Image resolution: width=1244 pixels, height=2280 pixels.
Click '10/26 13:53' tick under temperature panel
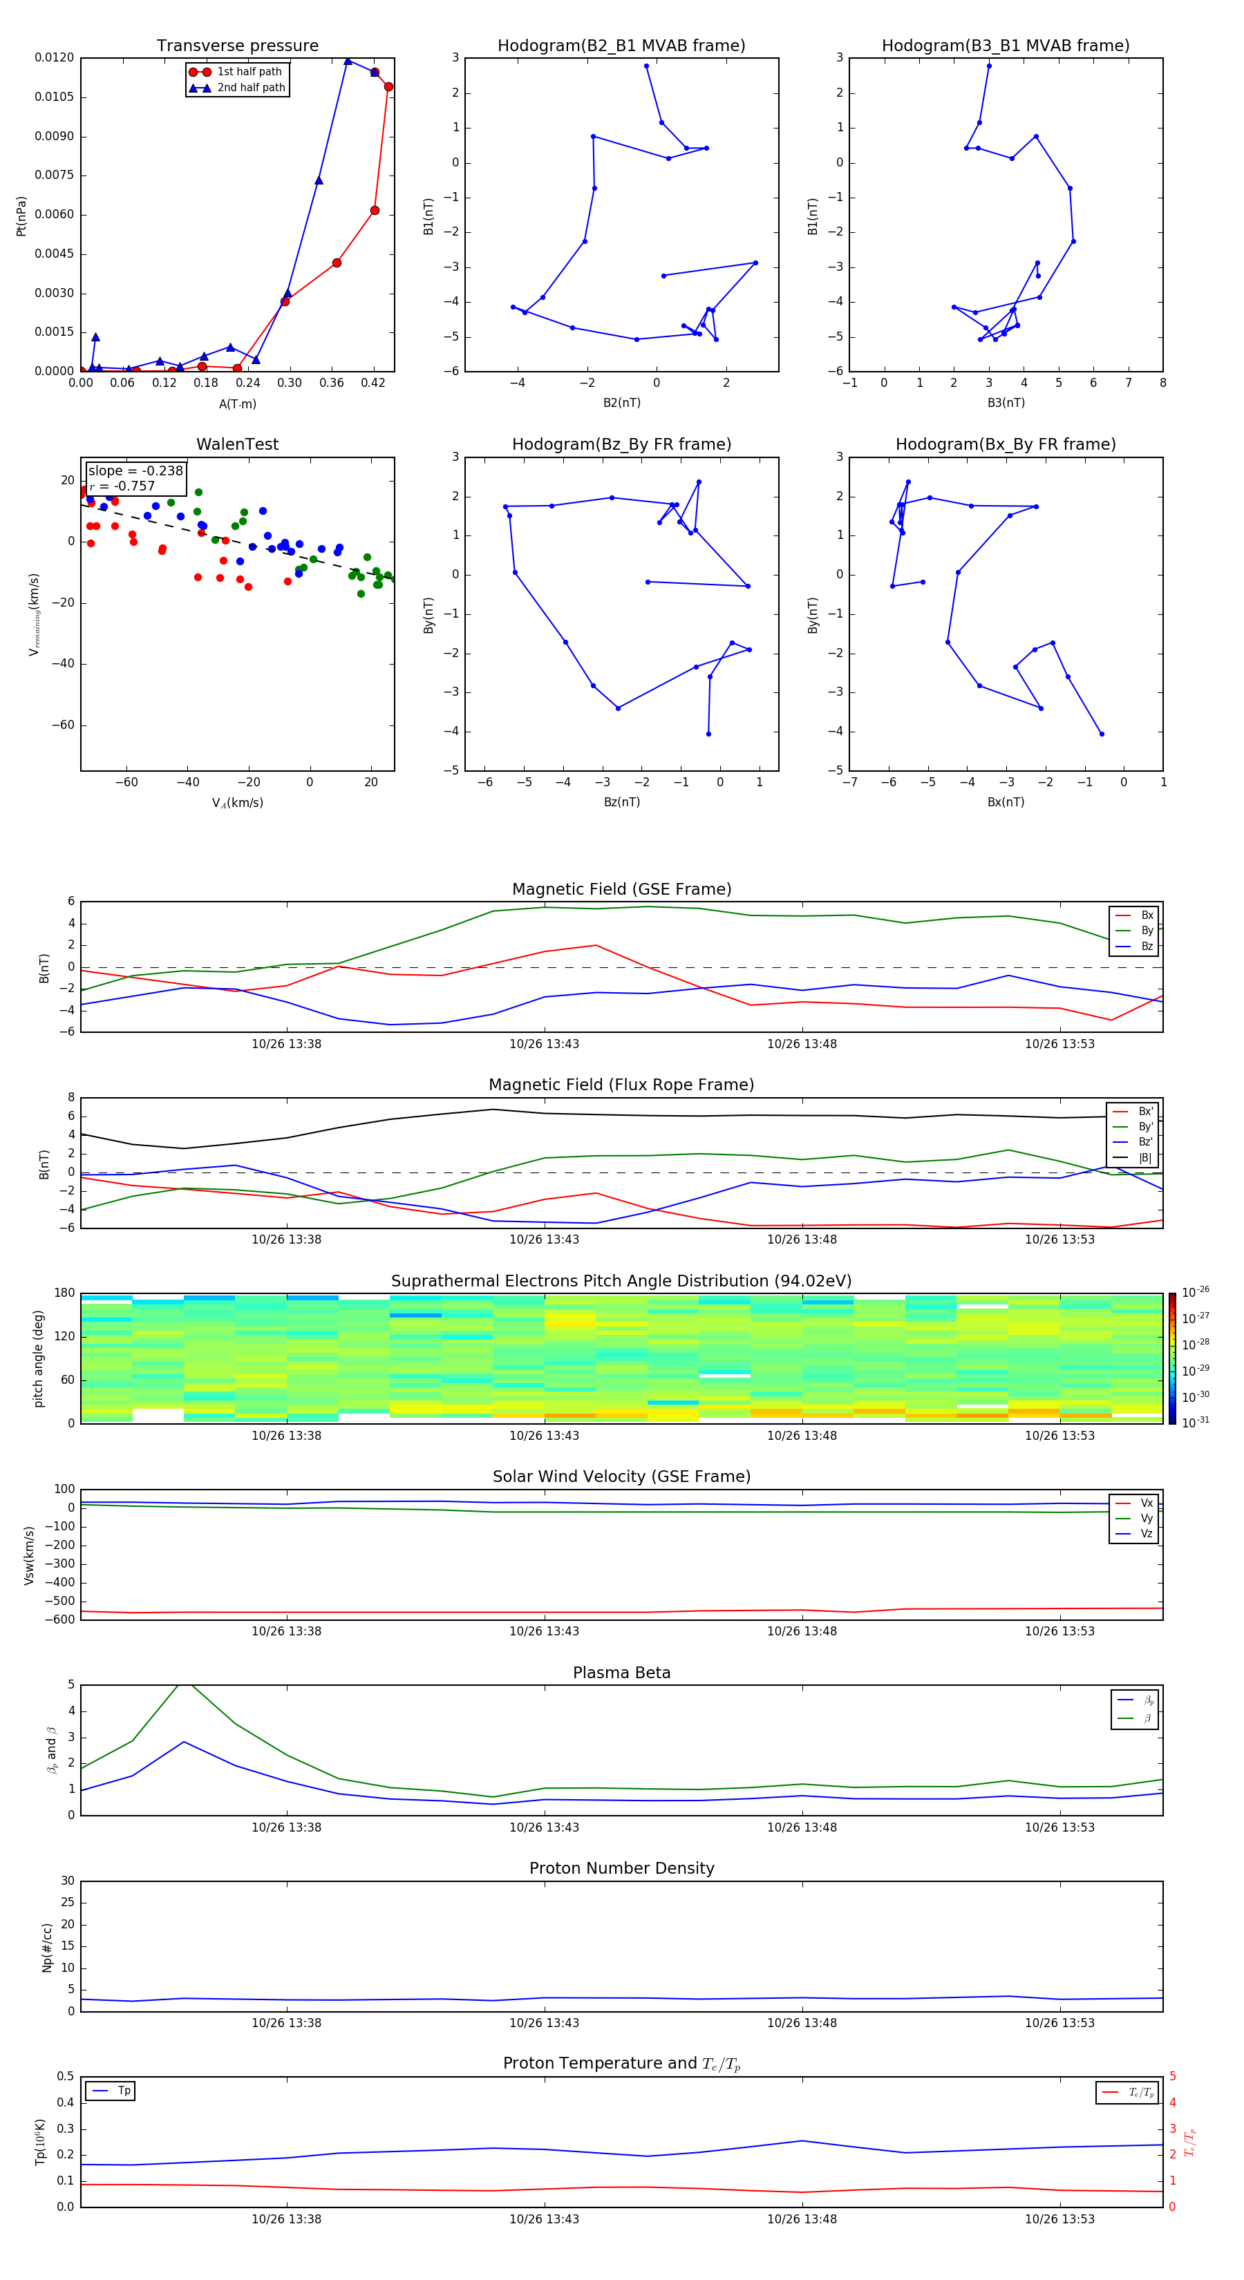click(1059, 2219)
